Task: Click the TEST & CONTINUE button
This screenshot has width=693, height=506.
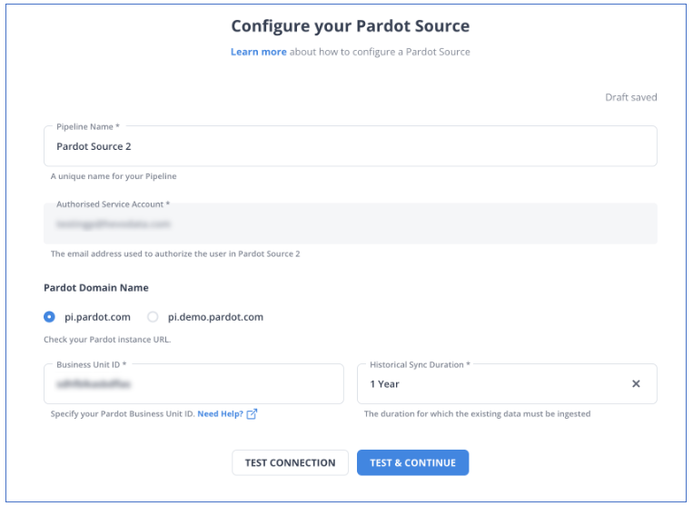Action: click(x=412, y=462)
